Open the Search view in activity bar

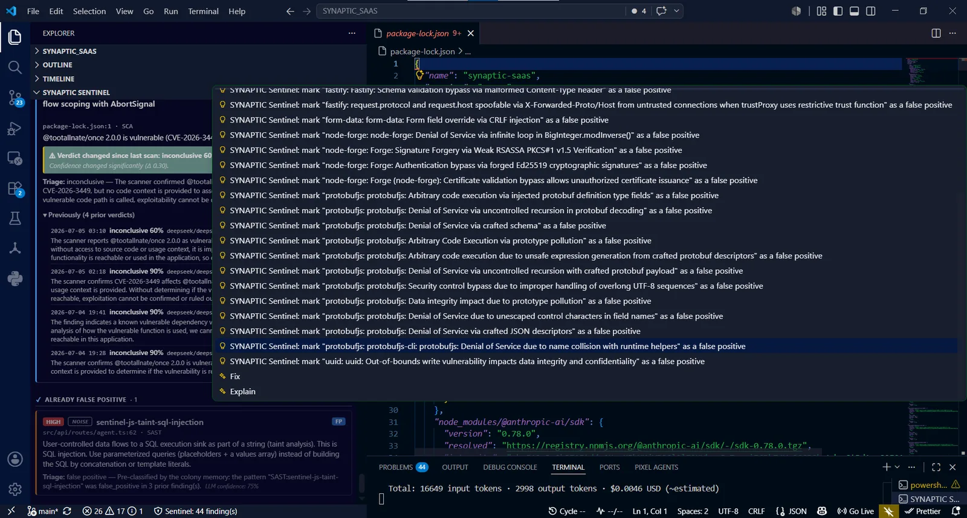[x=15, y=67]
